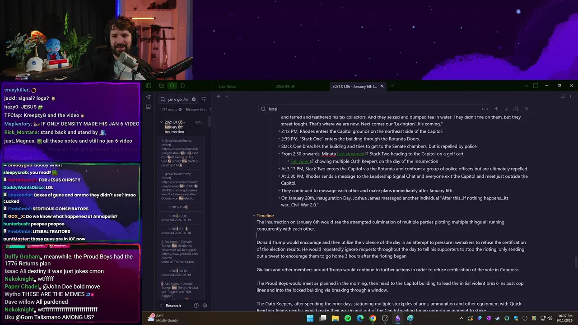Open the note's more options menu
Screen dimensions: 578x325
click(571, 96)
